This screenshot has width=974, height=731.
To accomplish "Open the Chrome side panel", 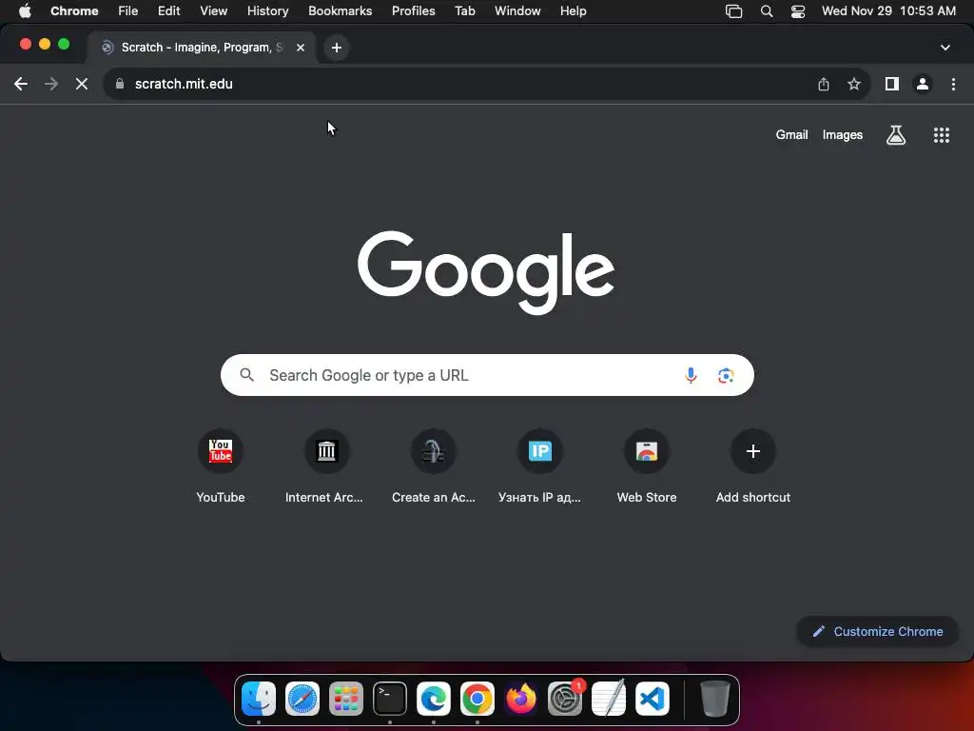I will pos(892,84).
